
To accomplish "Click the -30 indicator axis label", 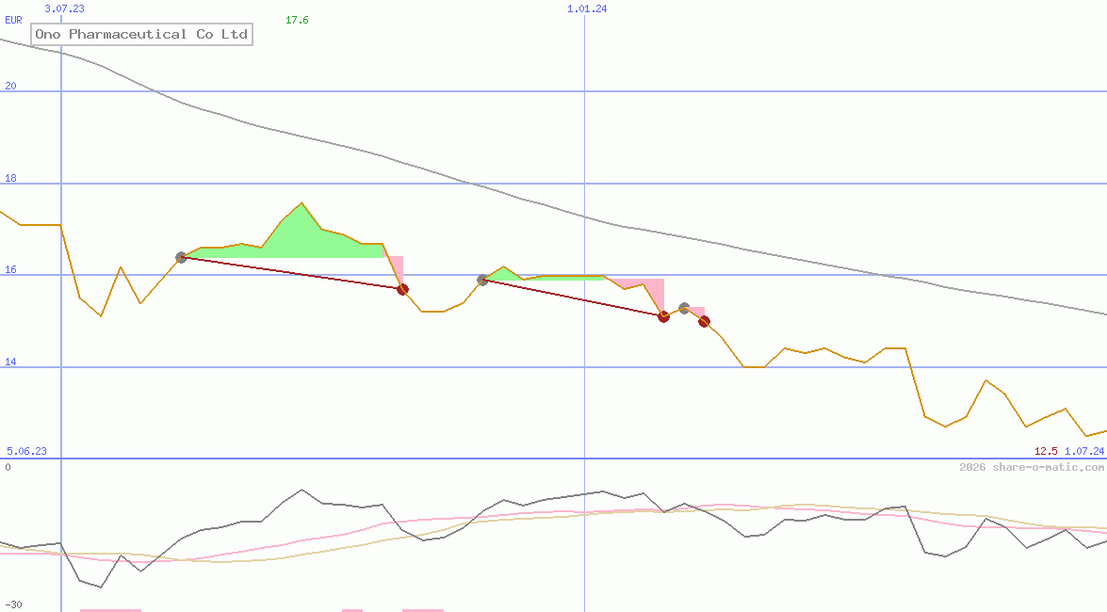I will point(13,604).
